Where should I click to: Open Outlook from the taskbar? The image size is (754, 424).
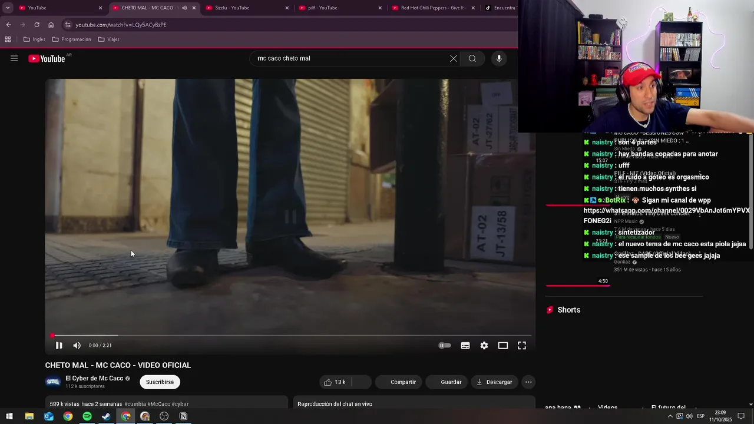[x=48, y=416]
